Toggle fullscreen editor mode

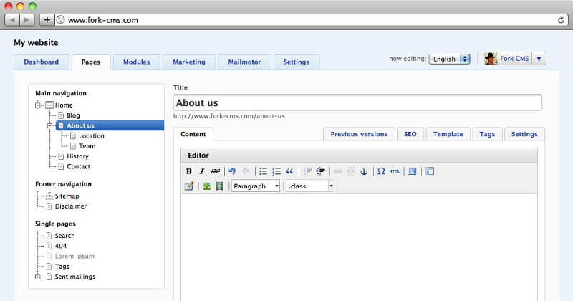[413, 171]
